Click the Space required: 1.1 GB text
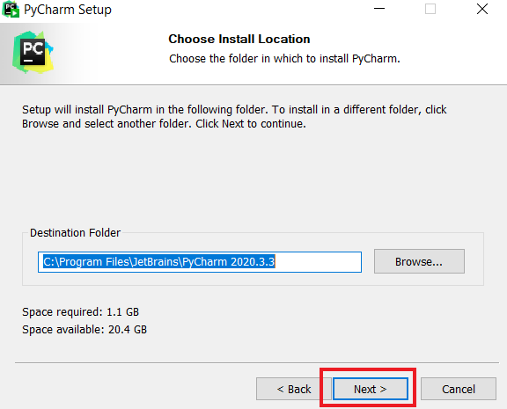The image size is (507, 409). [x=80, y=312]
